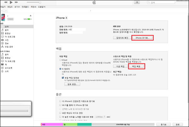
Task: Toggle the 로컬 백업 암호화 checkbox
Action: pos(63,77)
